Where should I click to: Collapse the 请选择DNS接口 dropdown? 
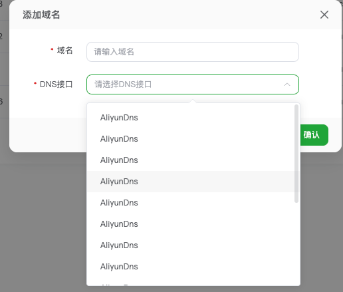(x=193, y=84)
